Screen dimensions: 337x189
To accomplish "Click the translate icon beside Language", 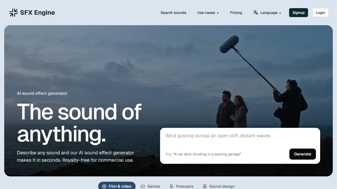I will point(256,13).
